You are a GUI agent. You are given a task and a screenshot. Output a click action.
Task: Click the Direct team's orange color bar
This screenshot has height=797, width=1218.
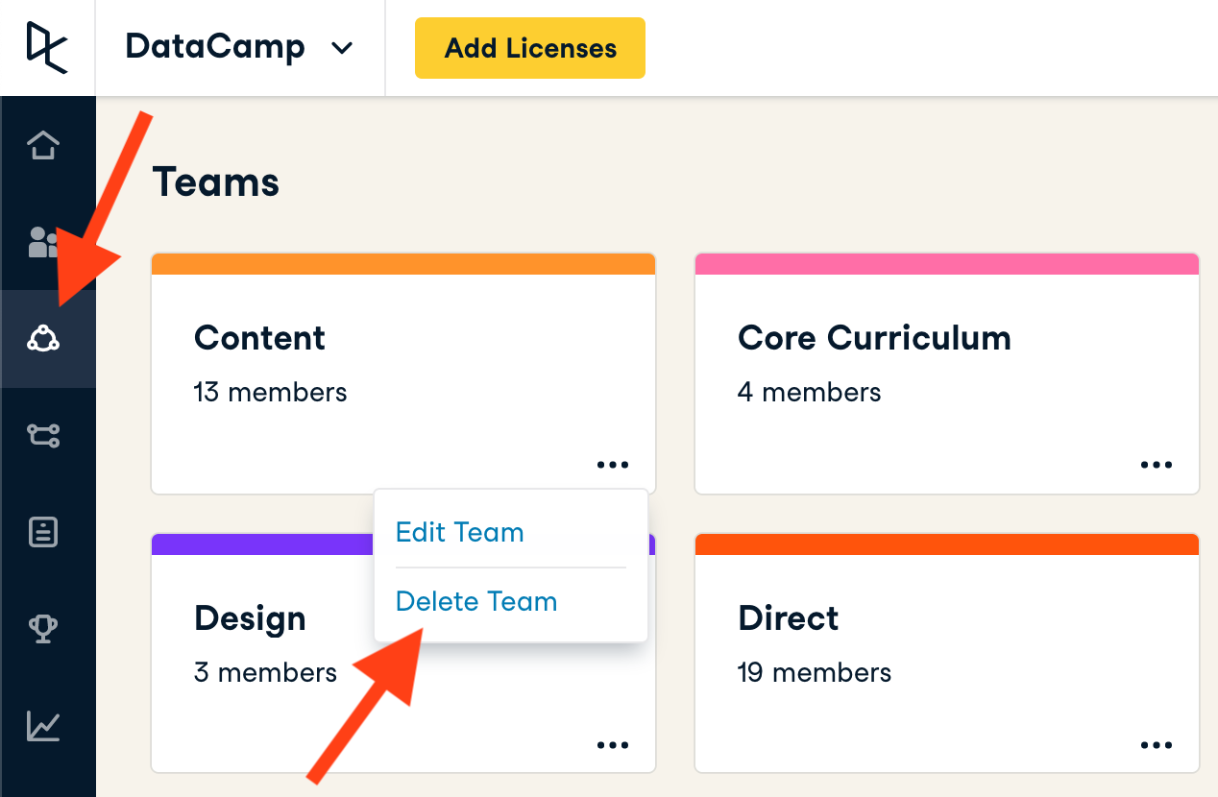coord(946,544)
